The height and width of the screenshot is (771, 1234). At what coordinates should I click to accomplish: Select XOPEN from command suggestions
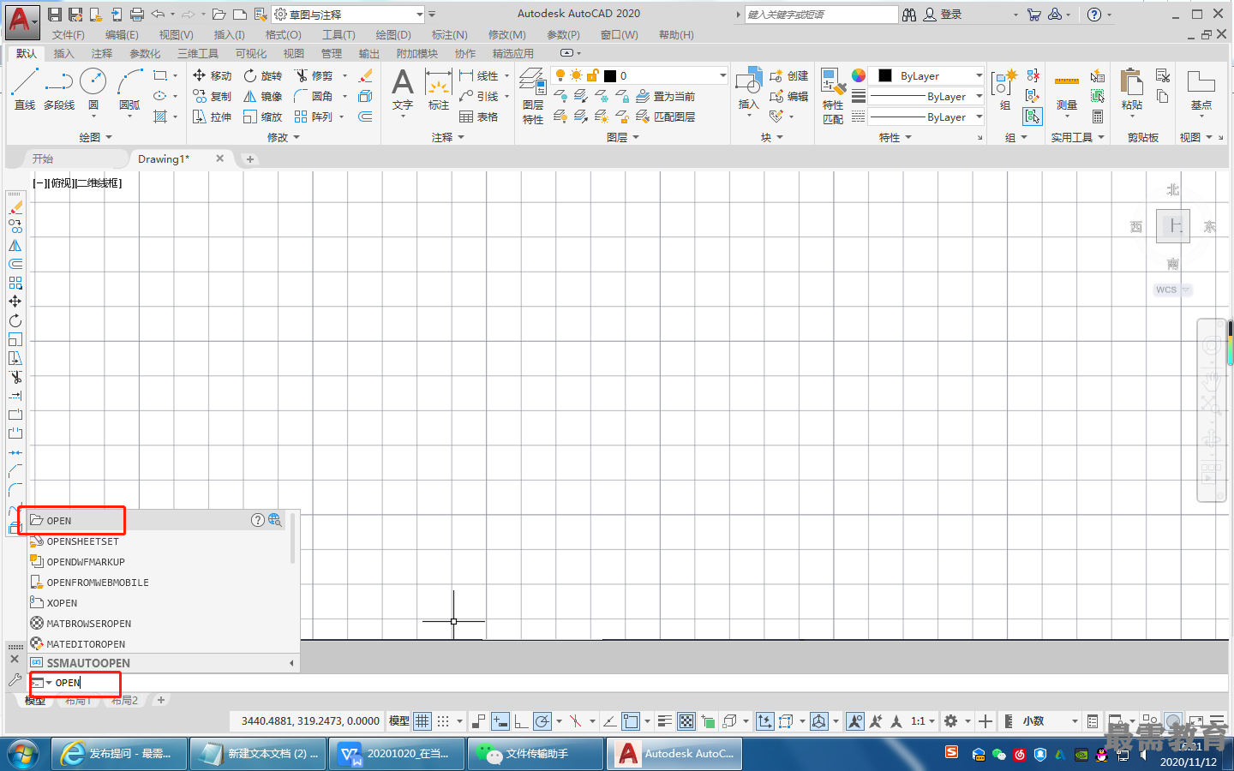(157, 603)
